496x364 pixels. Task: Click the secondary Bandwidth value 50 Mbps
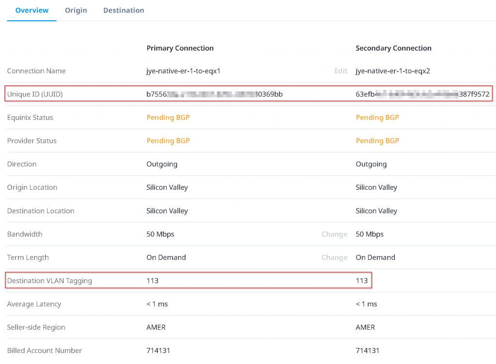pyautogui.click(x=370, y=234)
